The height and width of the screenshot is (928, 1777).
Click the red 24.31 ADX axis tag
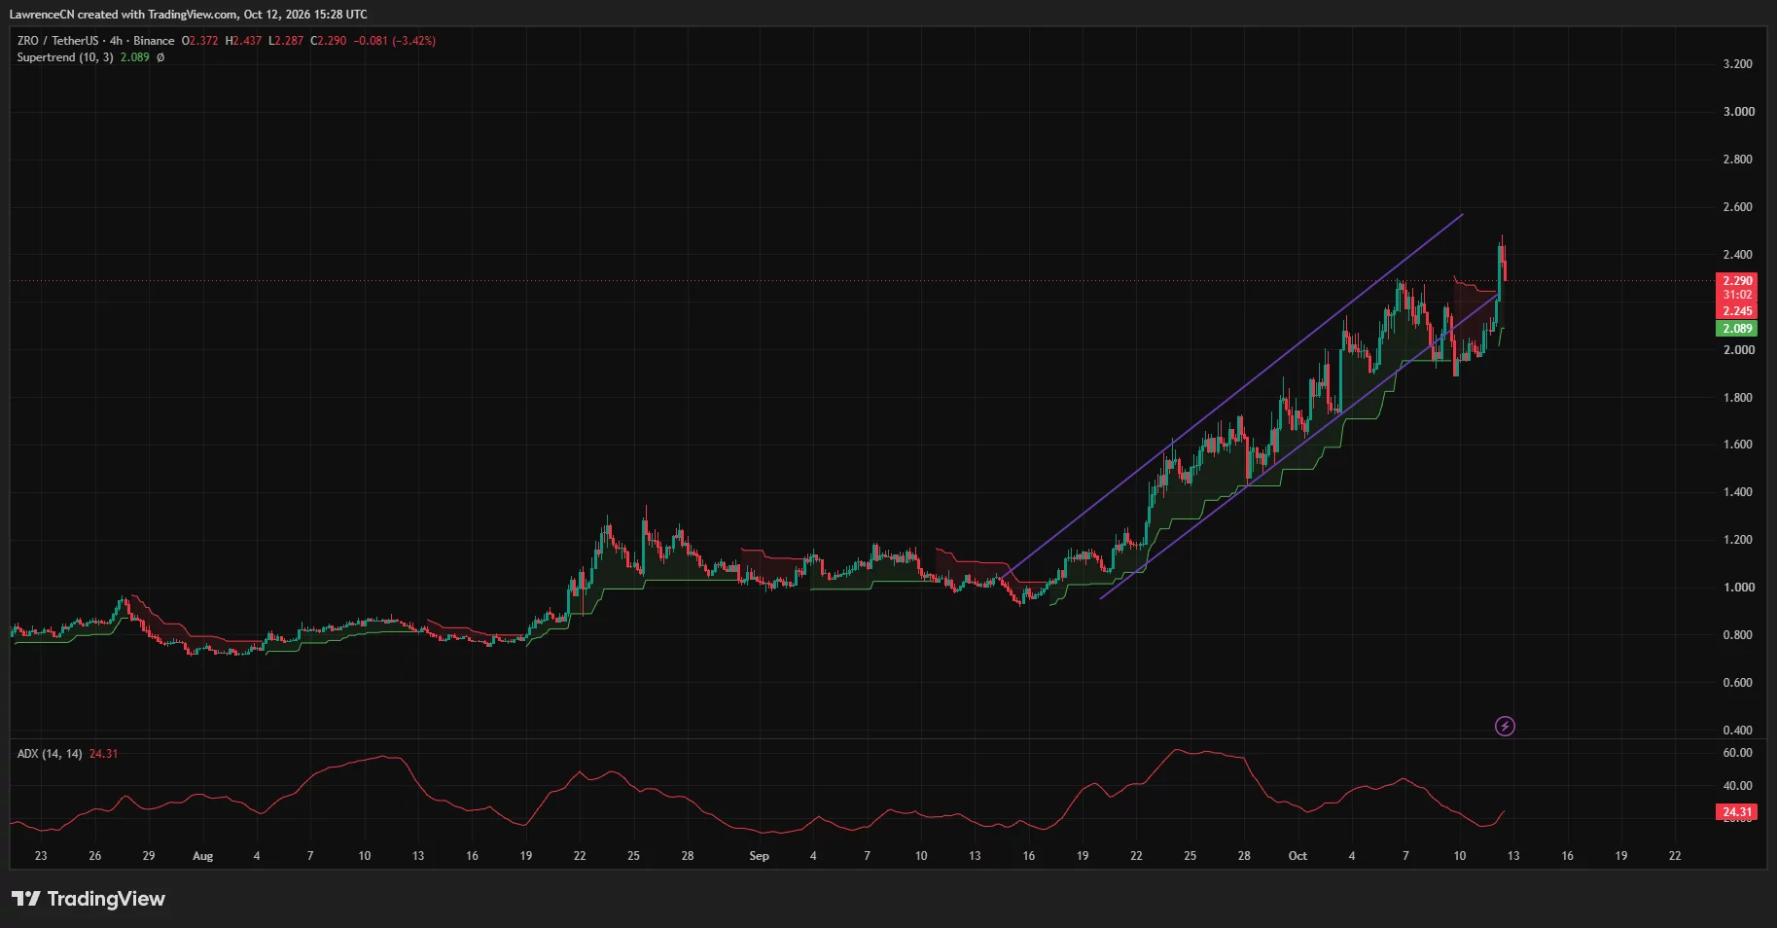coord(1736,812)
